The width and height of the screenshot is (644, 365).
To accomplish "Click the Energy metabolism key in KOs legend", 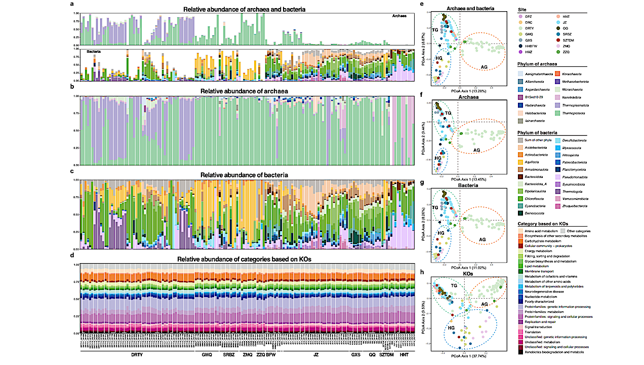I will point(521,251).
